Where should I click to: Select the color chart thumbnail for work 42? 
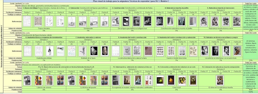point(38,80)
